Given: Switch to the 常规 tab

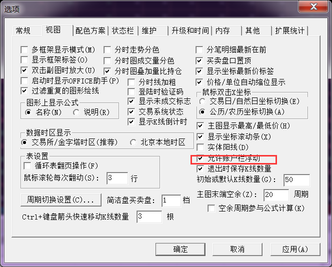Looking at the screenshot, I should pyautogui.click(x=23, y=30).
